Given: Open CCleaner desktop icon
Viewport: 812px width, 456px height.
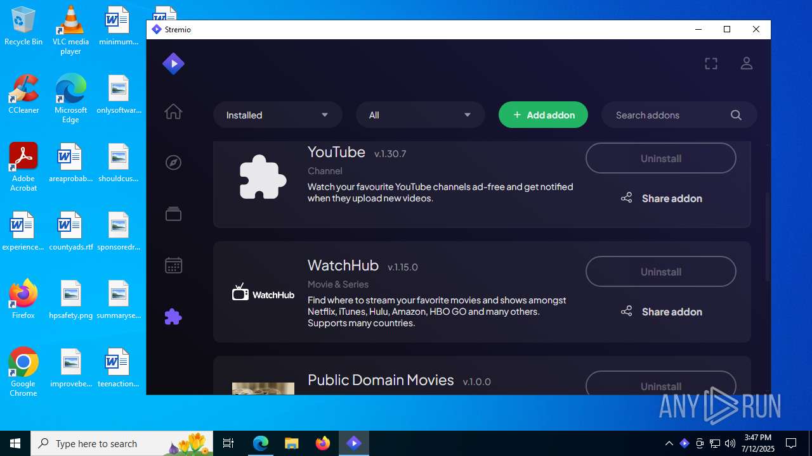Looking at the screenshot, I should [23, 94].
